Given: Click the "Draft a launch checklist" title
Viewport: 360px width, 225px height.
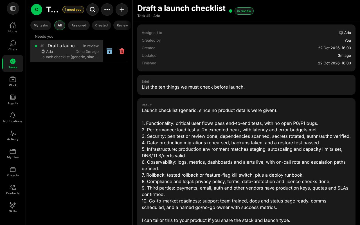Looking at the screenshot, I should click(181, 8).
